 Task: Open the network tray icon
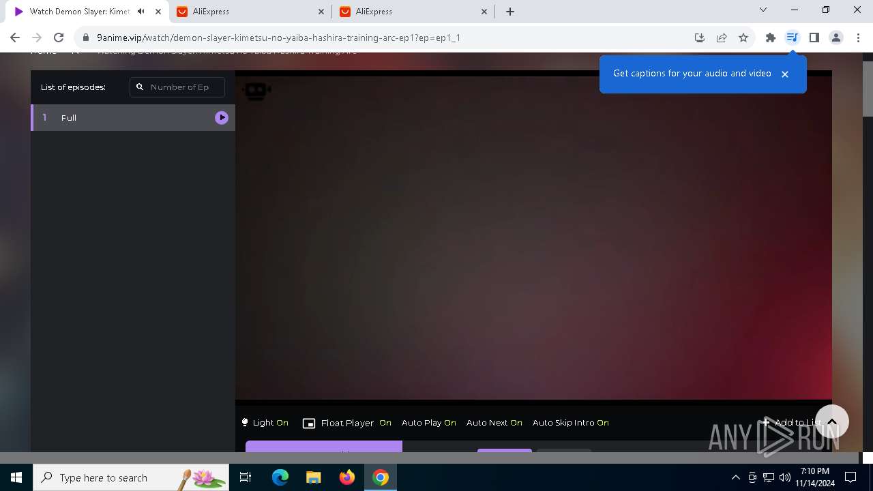tap(769, 477)
